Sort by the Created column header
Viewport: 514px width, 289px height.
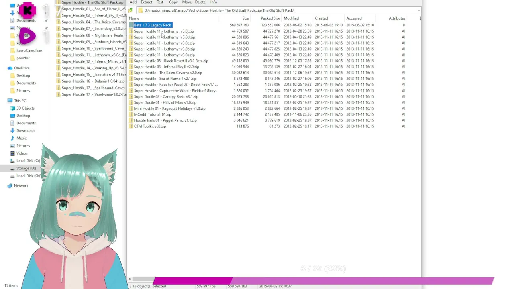point(321,18)
